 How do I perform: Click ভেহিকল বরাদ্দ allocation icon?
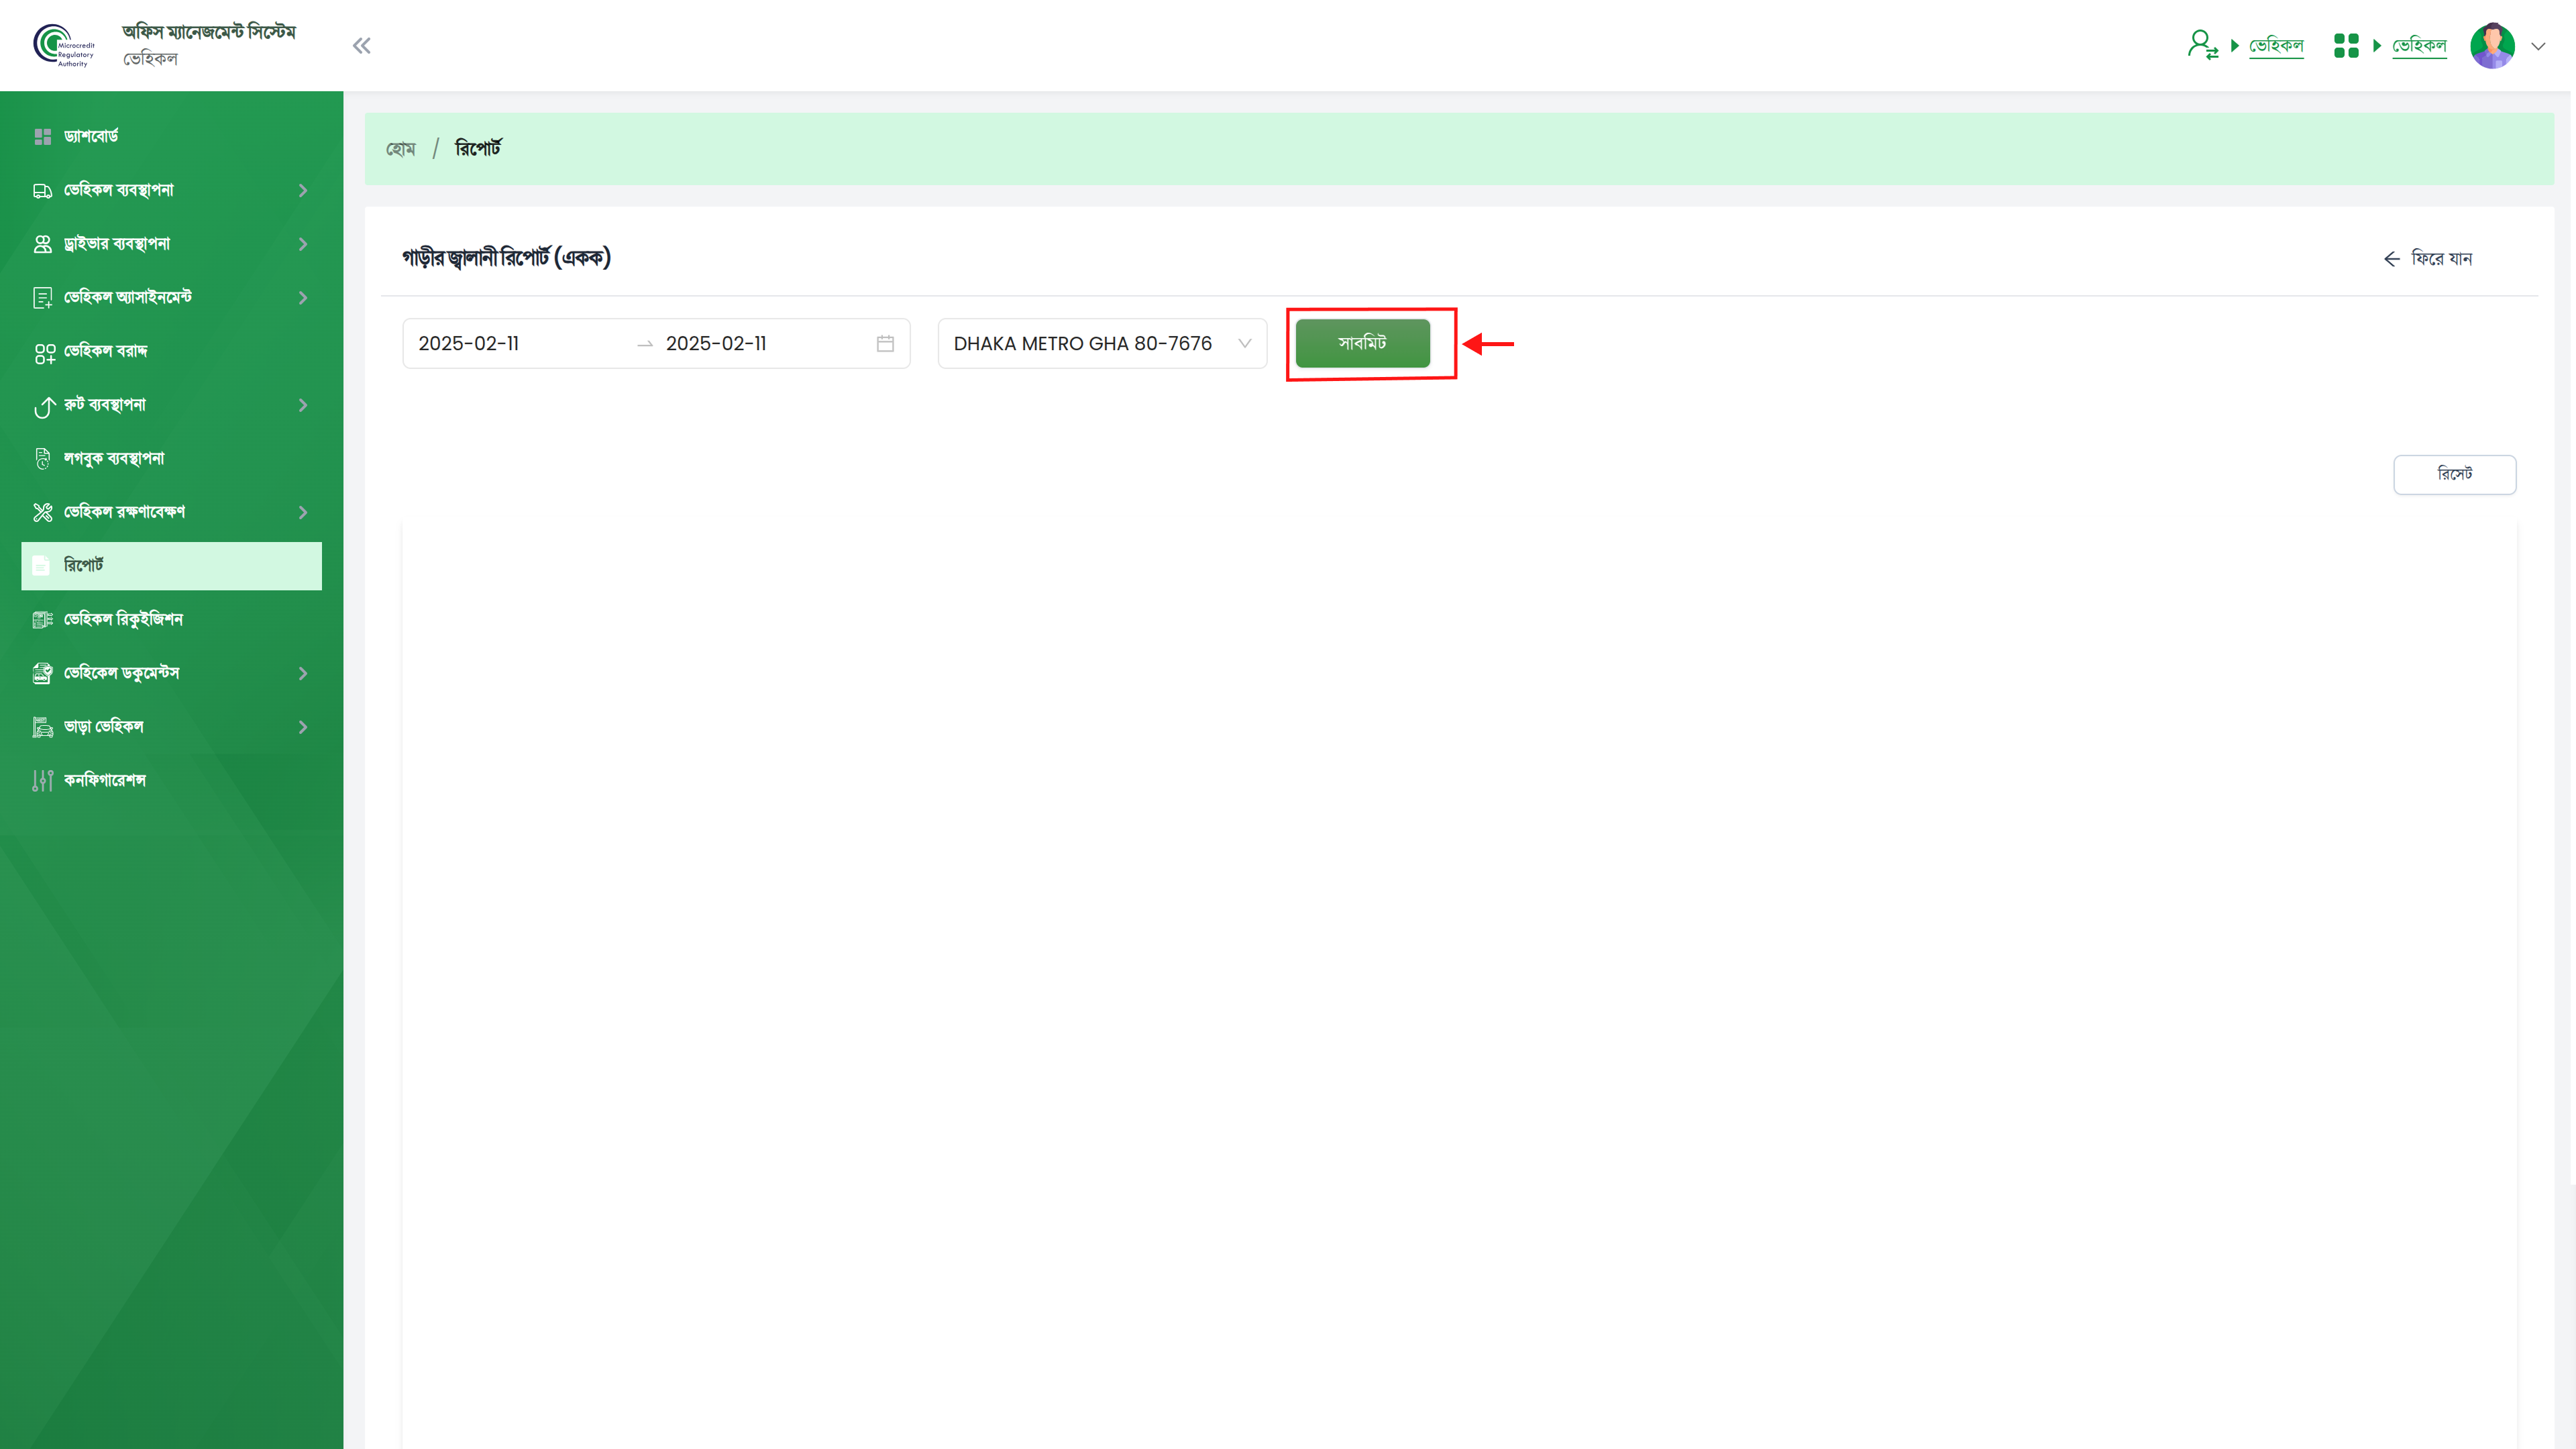(x=44, y=353)
